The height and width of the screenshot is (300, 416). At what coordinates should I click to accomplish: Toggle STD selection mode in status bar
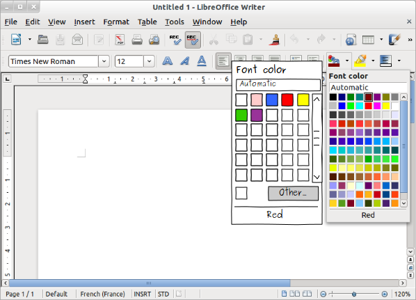[x=163, y=294]
